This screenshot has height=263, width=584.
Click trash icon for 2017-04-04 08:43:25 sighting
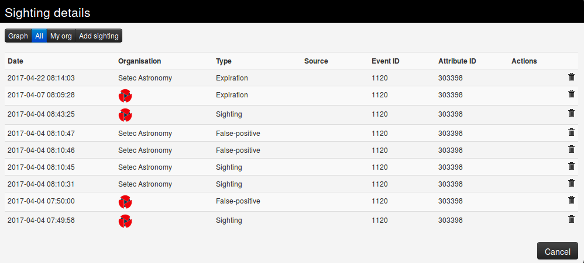click(571, 113)
